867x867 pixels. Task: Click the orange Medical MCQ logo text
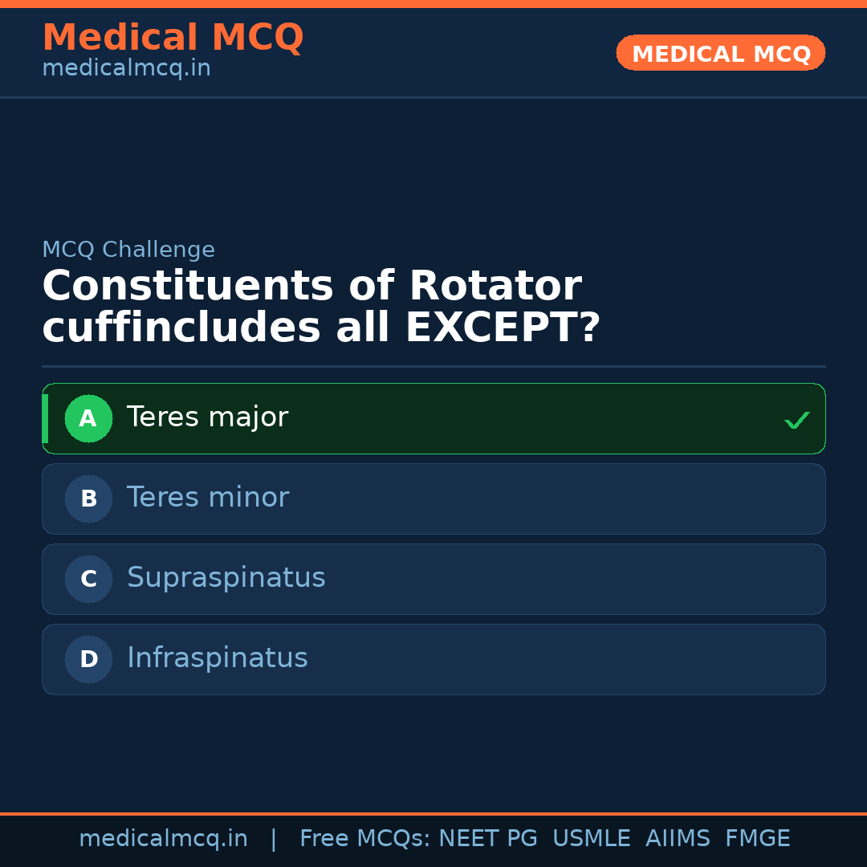pyautogui.click(x=173, y=37)
